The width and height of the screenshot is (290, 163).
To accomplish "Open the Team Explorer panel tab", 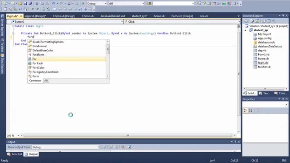I will pos(265,93).
